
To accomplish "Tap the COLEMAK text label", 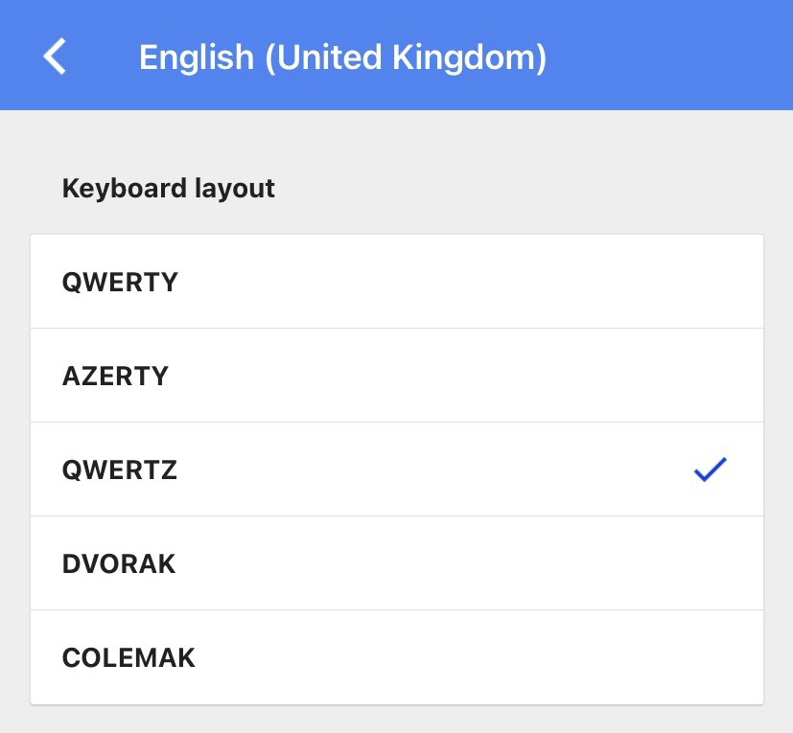I will click(128, 657).
